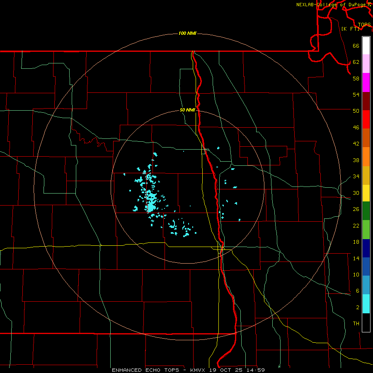This screenshot has width=373, height=373.
Task: Pick the bright orange legend swatch
Action: pos(366,157)
